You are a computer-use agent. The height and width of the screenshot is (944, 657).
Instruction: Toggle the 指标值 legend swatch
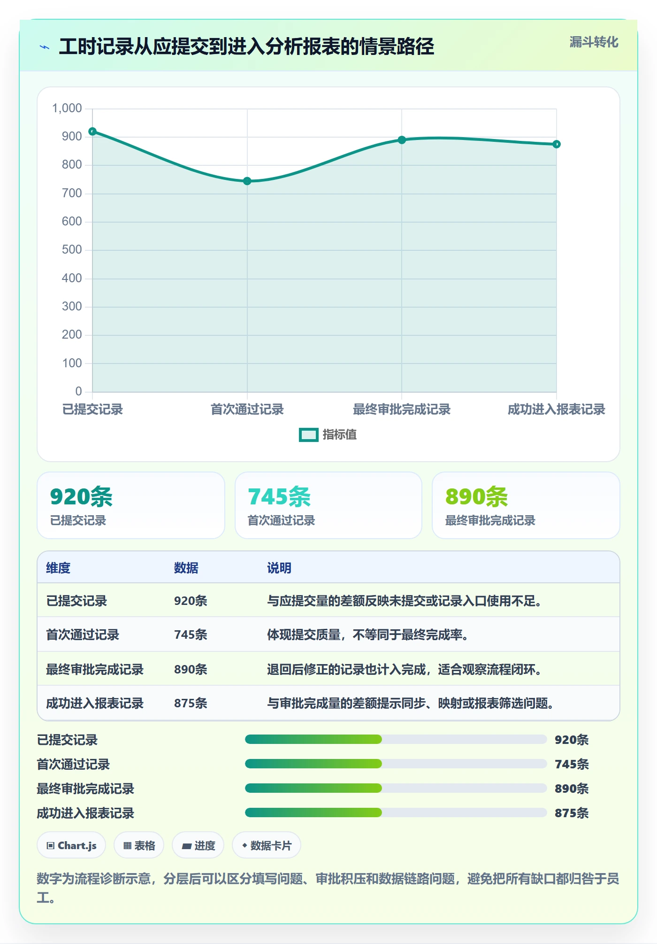[309, 435]
